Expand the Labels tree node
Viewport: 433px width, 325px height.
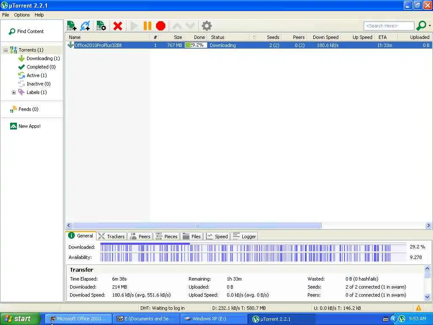click(x=14, y=92)
